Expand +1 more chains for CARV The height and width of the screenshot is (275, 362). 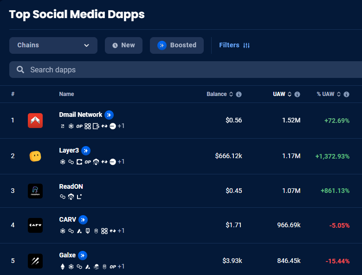click(x=121, y=230)
